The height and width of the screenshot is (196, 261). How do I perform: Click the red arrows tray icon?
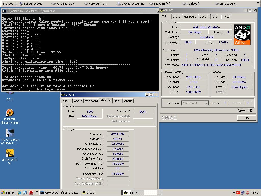pos(247,193)
